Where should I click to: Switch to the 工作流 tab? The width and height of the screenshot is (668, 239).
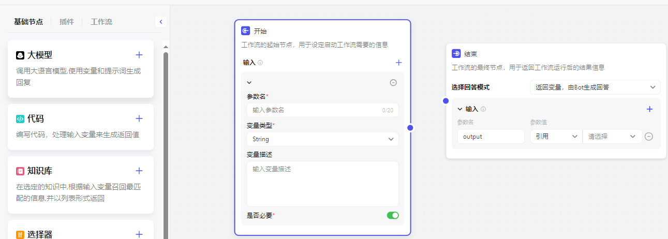[101, 22]
